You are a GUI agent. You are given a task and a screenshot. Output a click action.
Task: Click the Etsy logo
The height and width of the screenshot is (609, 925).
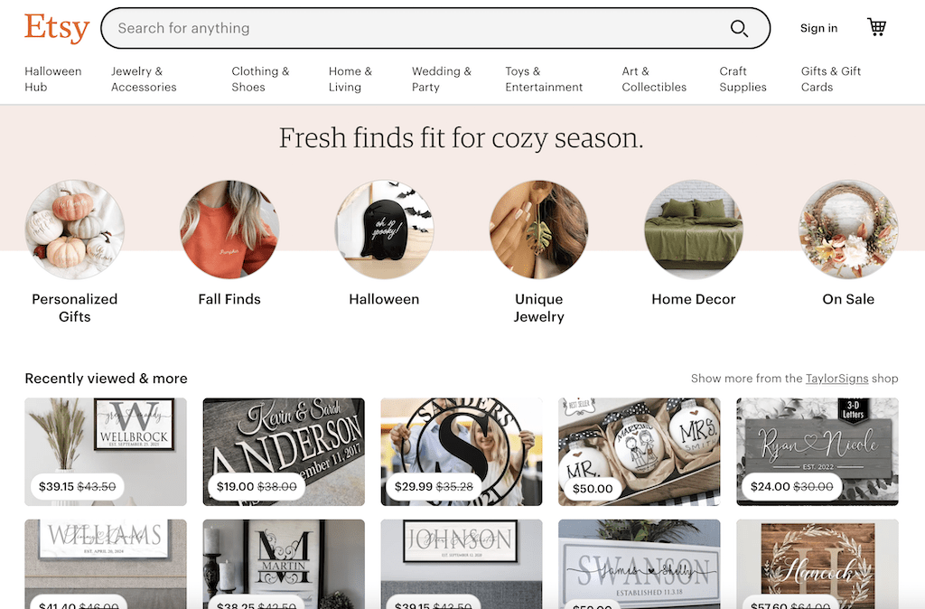(x=57, y=28)
